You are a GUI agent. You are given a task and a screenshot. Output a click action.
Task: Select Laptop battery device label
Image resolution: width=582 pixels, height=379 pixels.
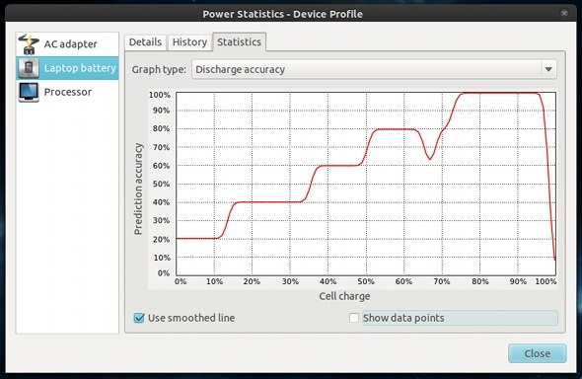point(80,68)
